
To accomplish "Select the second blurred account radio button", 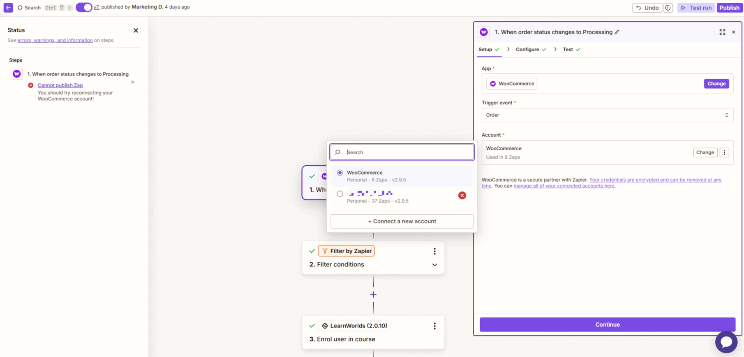I will 340,194.
